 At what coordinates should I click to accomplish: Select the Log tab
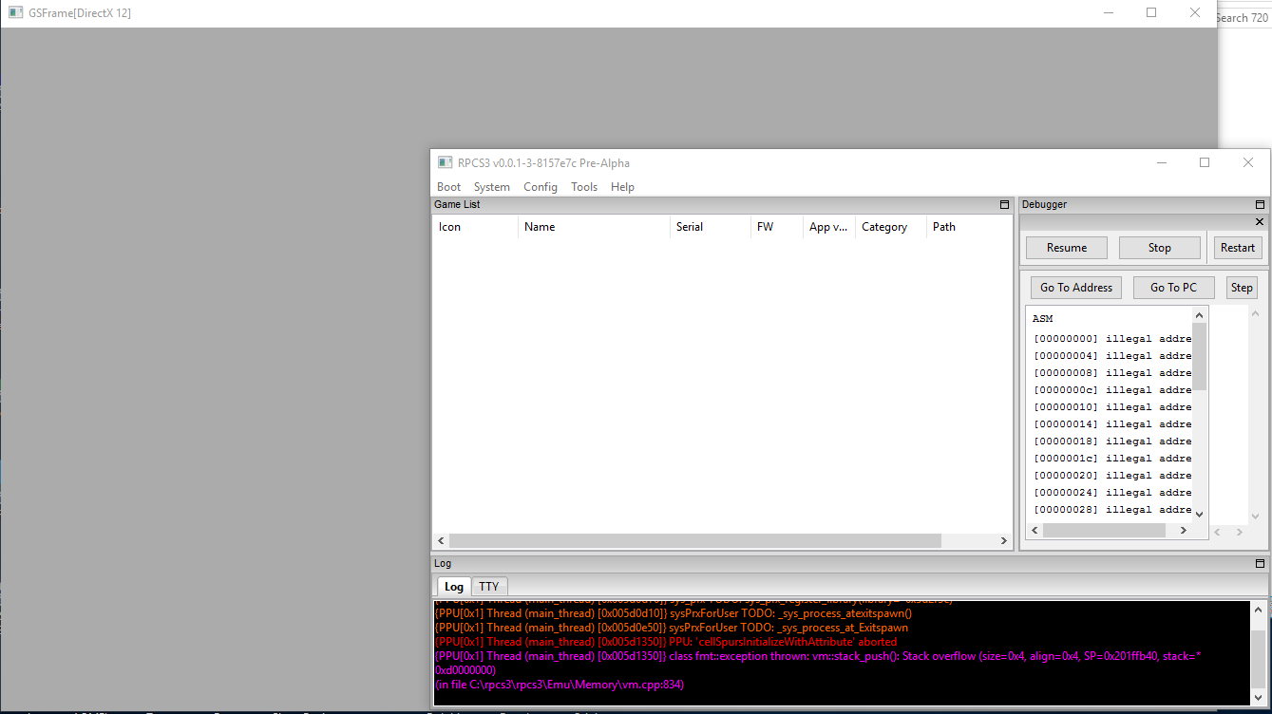[454, 587]
